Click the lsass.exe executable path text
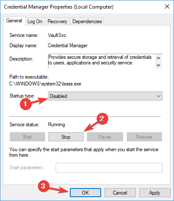 tap(45, 84)
